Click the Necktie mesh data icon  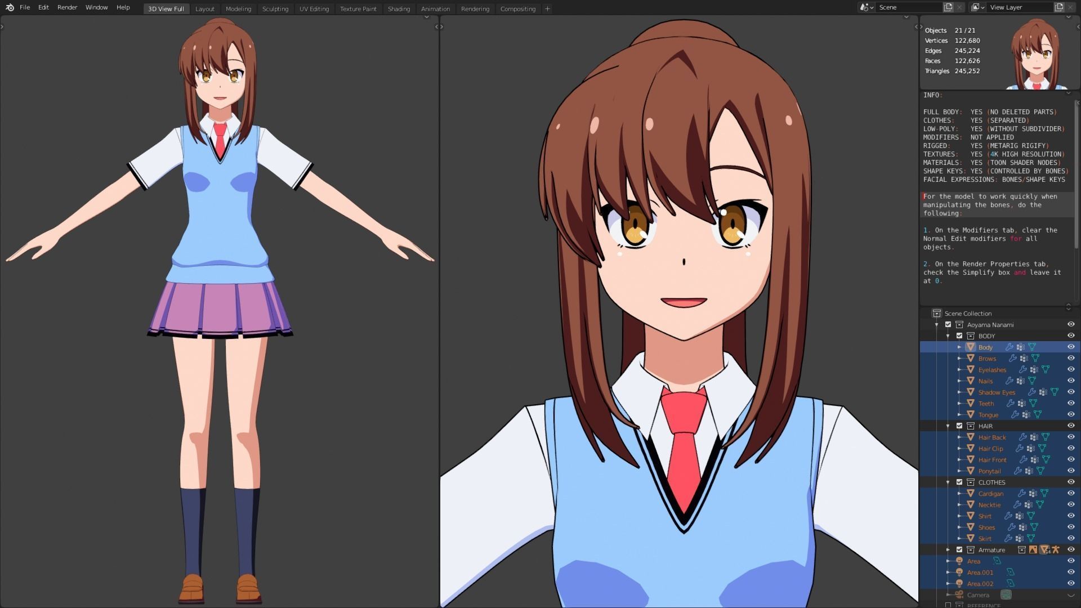click(x=1040, y=505)
